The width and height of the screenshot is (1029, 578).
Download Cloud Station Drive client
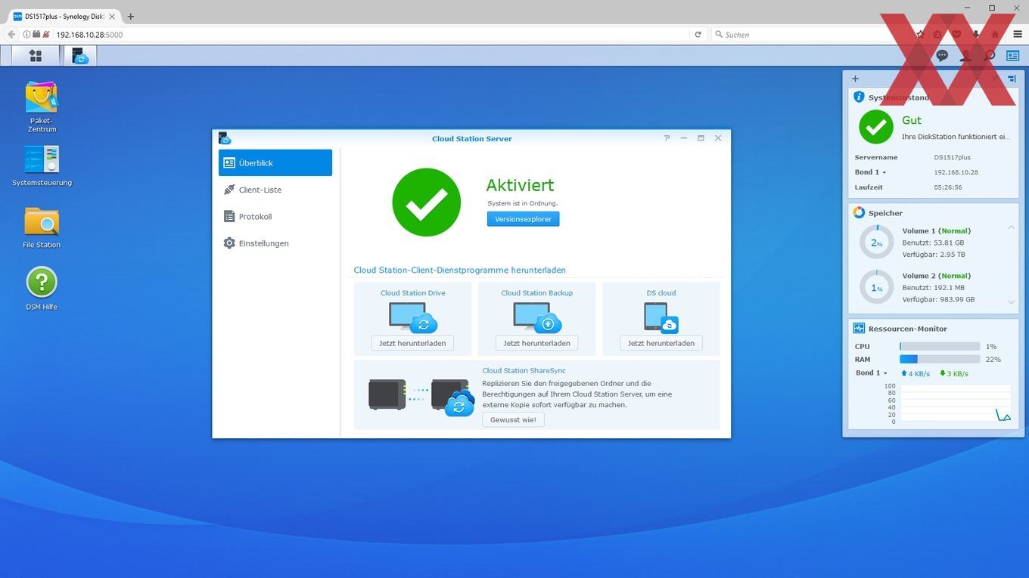coord(412,343)
